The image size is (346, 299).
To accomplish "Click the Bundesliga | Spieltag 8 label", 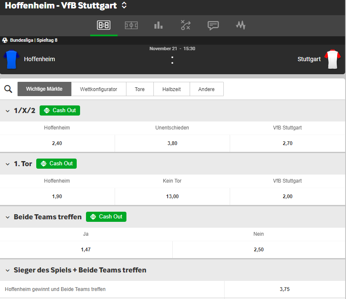I will coord(34,40).
